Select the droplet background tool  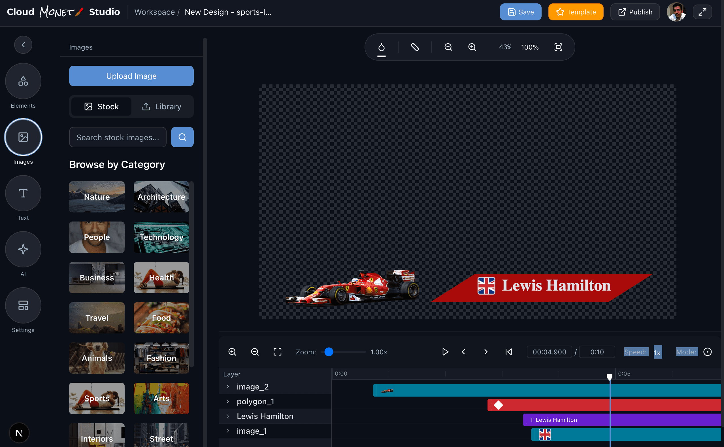tap(381, 47)
